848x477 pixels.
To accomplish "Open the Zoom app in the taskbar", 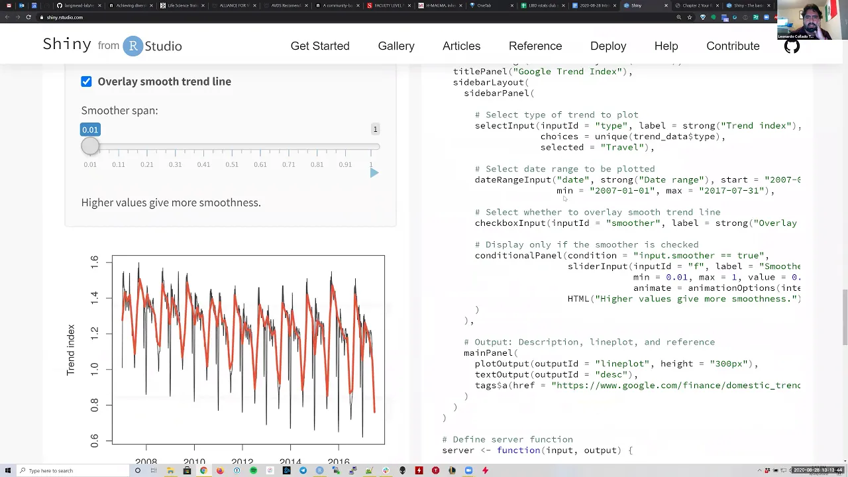I will 468,470.
